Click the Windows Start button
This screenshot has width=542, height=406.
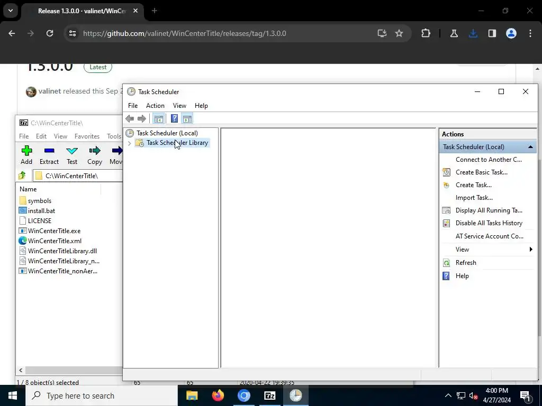[13, 395]
